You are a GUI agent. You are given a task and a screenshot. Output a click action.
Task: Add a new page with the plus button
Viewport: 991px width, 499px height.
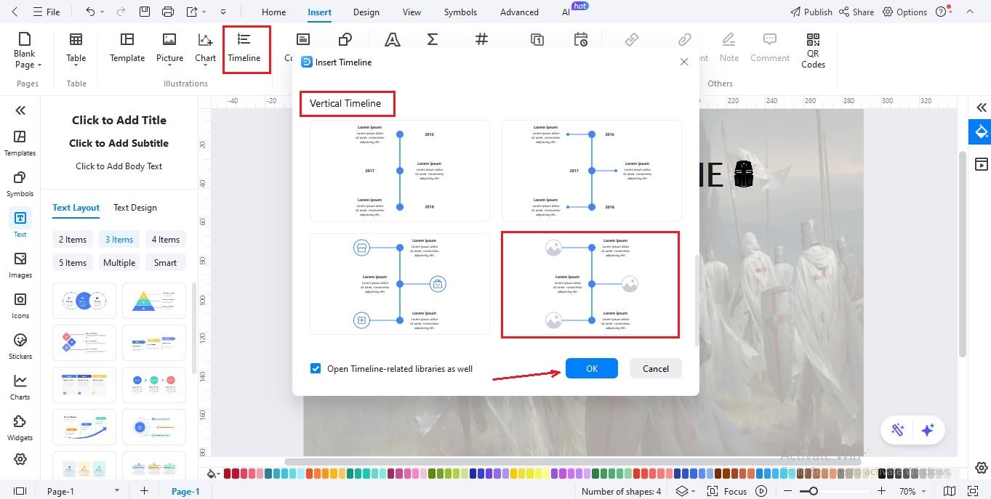[x=145, y=491]
